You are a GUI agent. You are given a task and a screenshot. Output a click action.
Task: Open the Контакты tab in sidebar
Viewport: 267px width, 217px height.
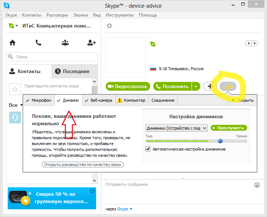pos(29,71)
